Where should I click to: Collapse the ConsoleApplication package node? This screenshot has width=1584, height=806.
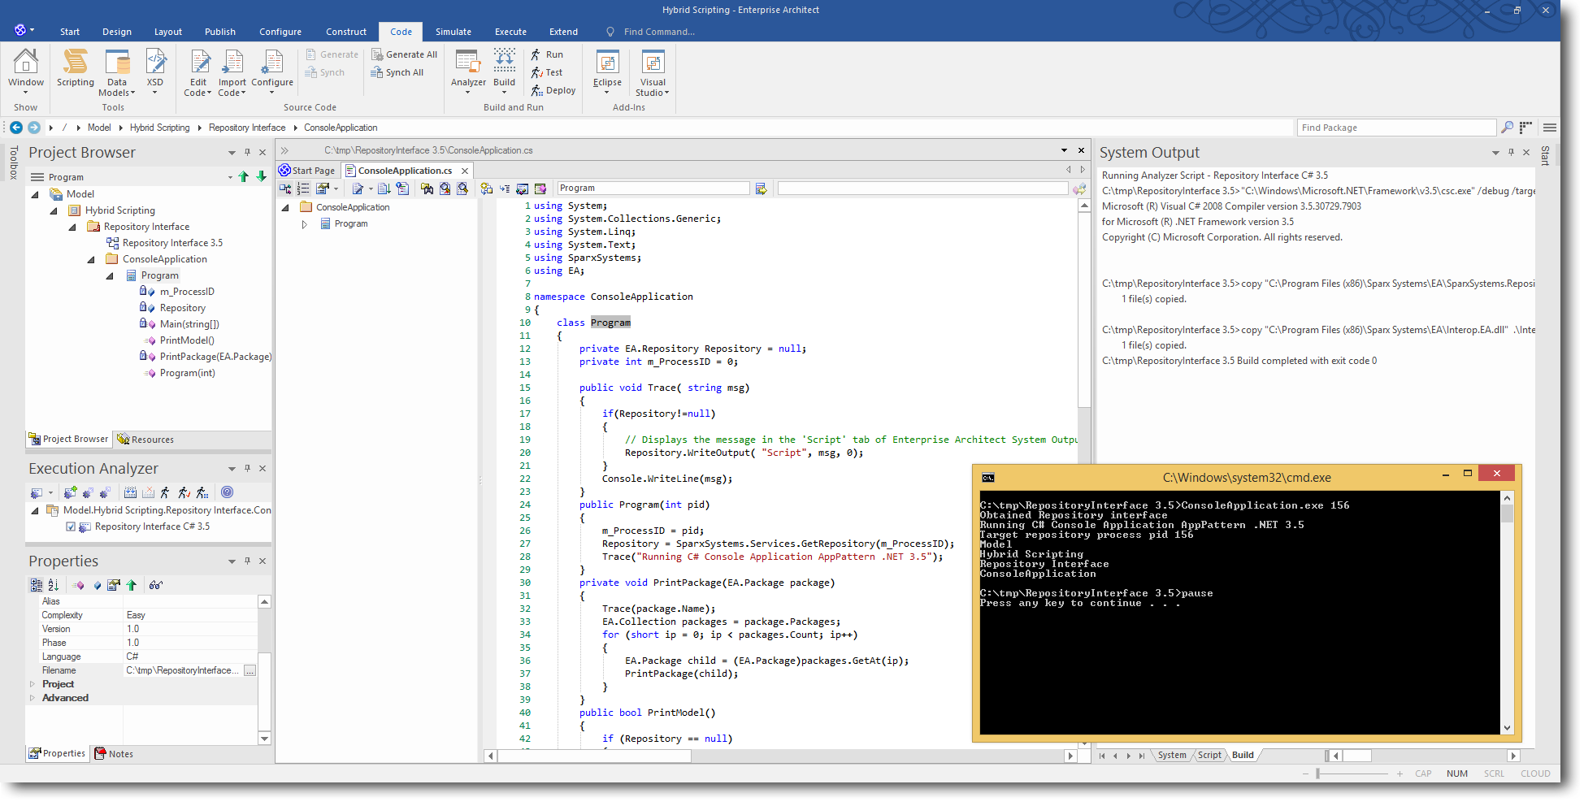(91, 259)
